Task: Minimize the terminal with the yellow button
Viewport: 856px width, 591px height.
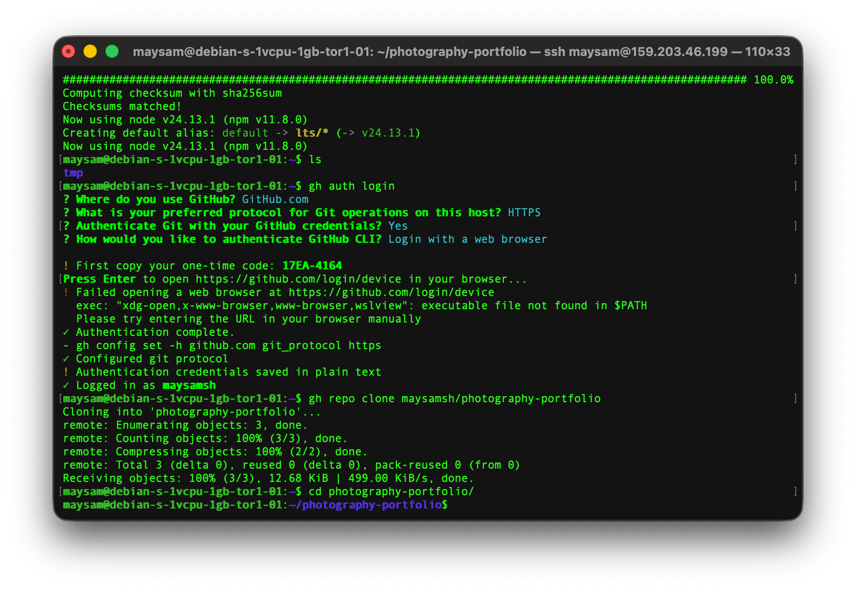Action: point(90,51)
